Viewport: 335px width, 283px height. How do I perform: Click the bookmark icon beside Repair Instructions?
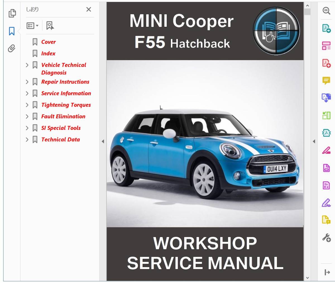35,82
